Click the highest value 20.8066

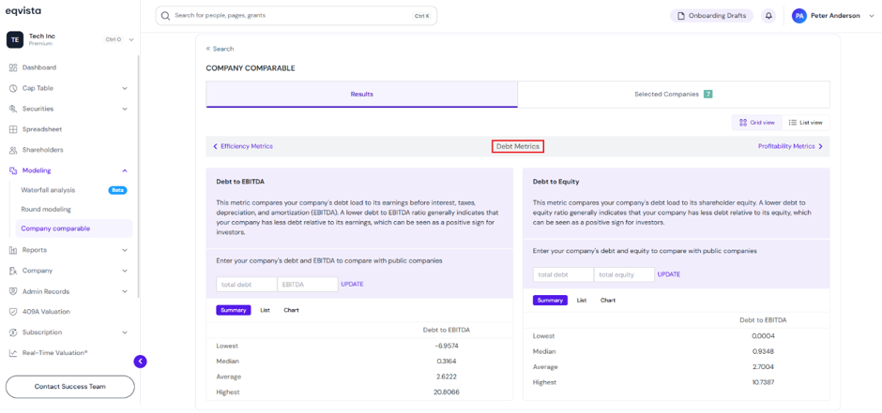click(x=447, y=392)
